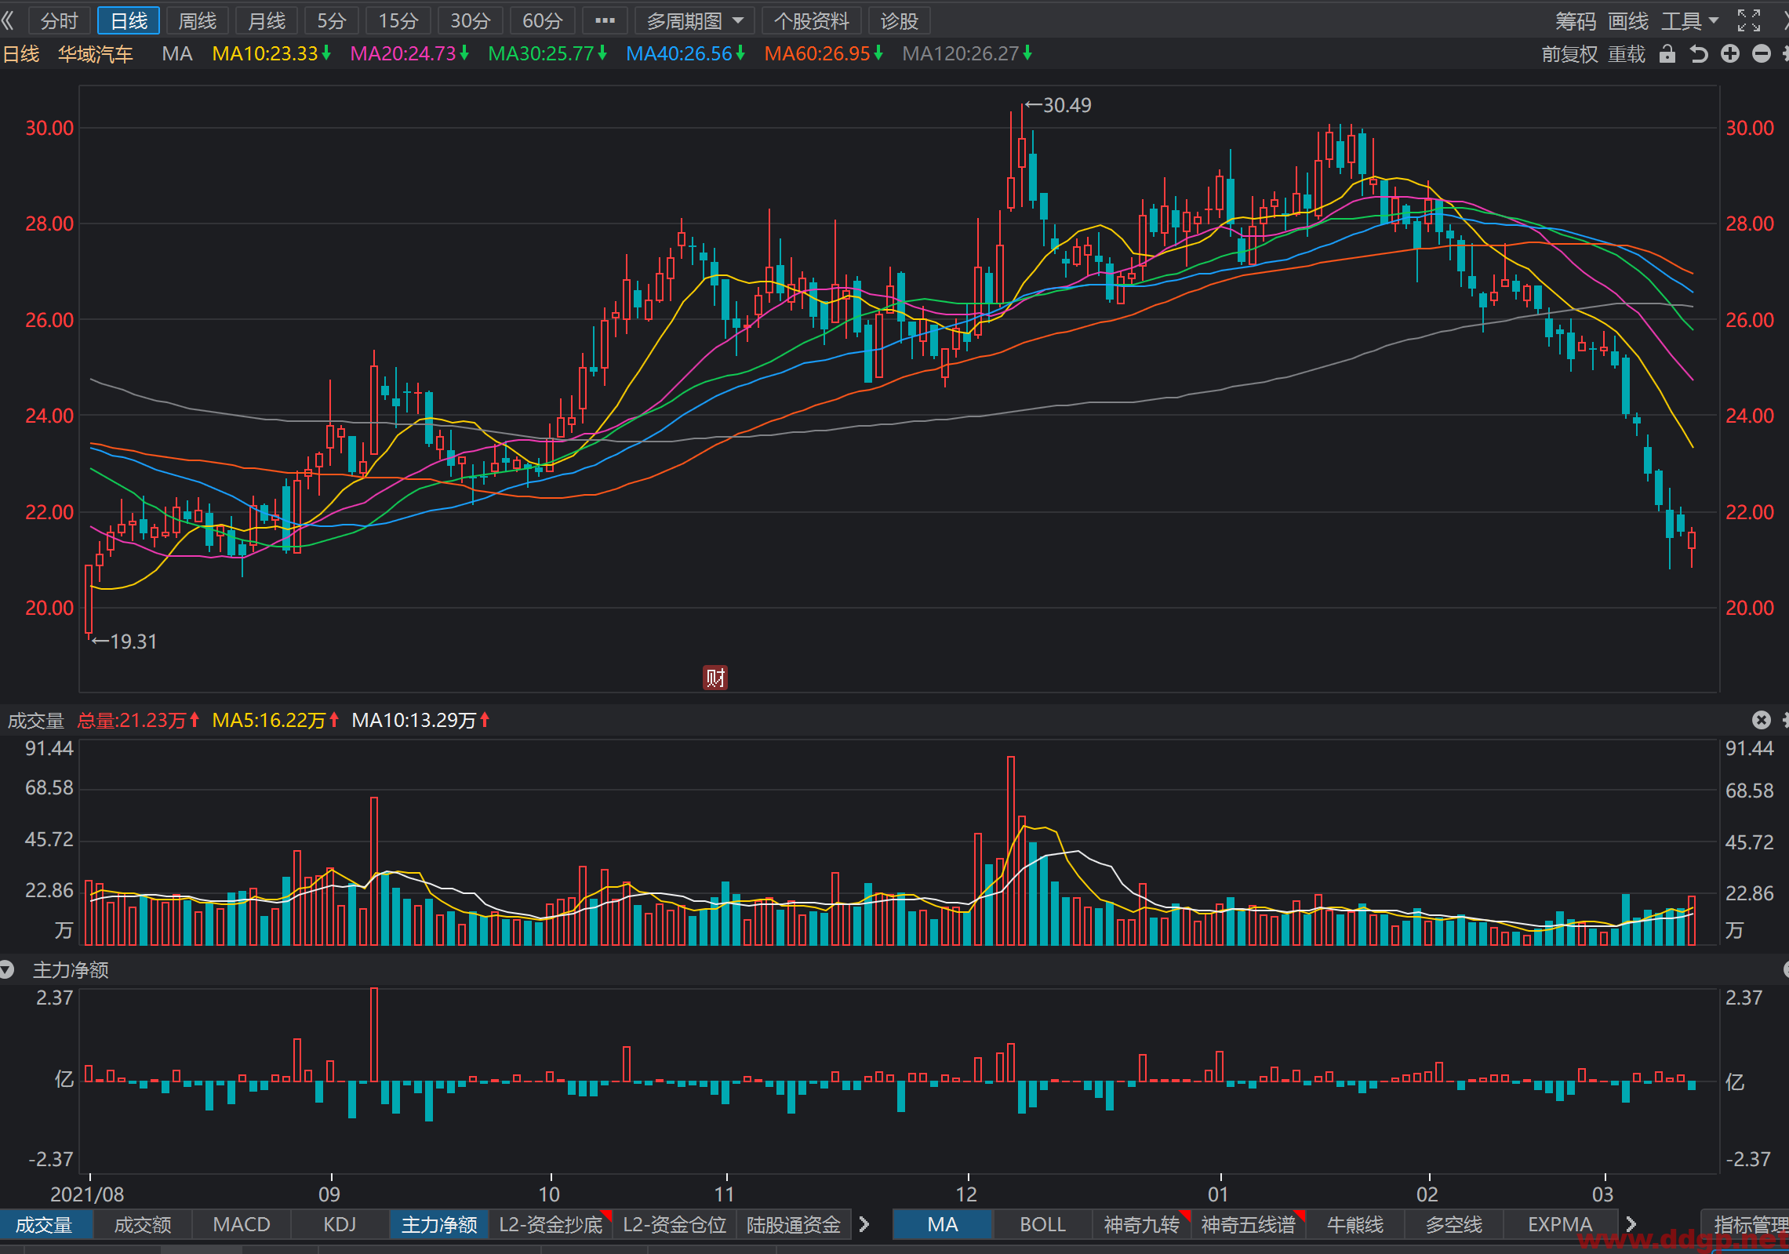Select the BOLL overlay tab
The height and width of the screenshot is (1254, 1789).
tap(1042, 1224)
